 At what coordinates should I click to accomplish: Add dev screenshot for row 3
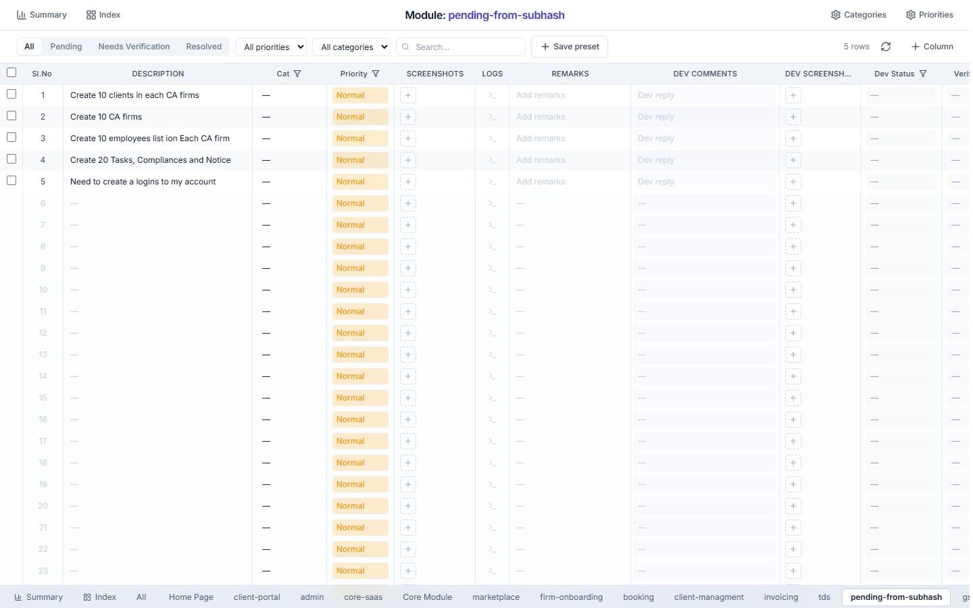793,138
